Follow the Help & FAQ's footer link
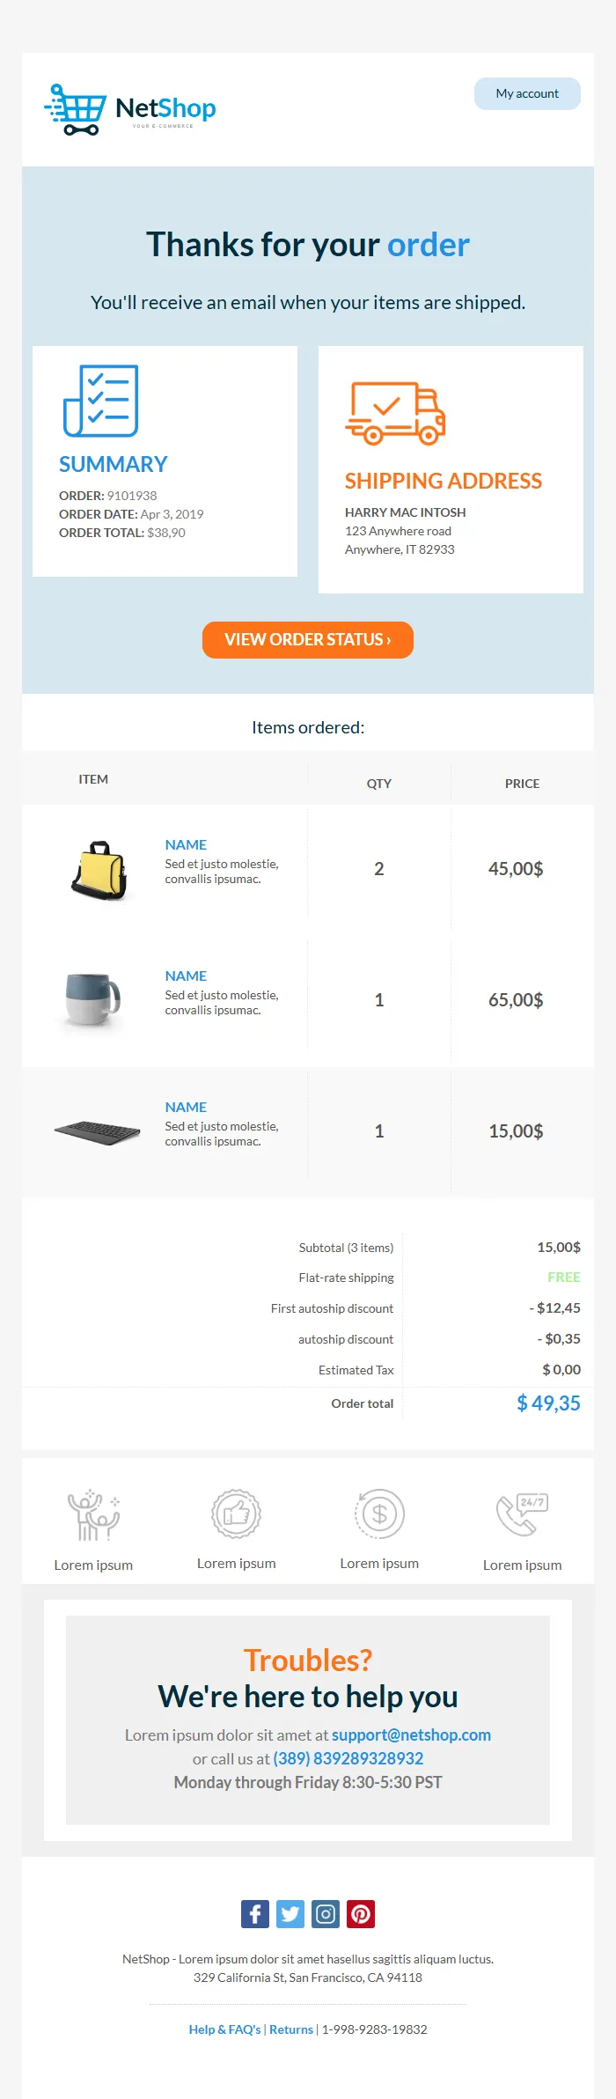 click(x=224, y=2029)
